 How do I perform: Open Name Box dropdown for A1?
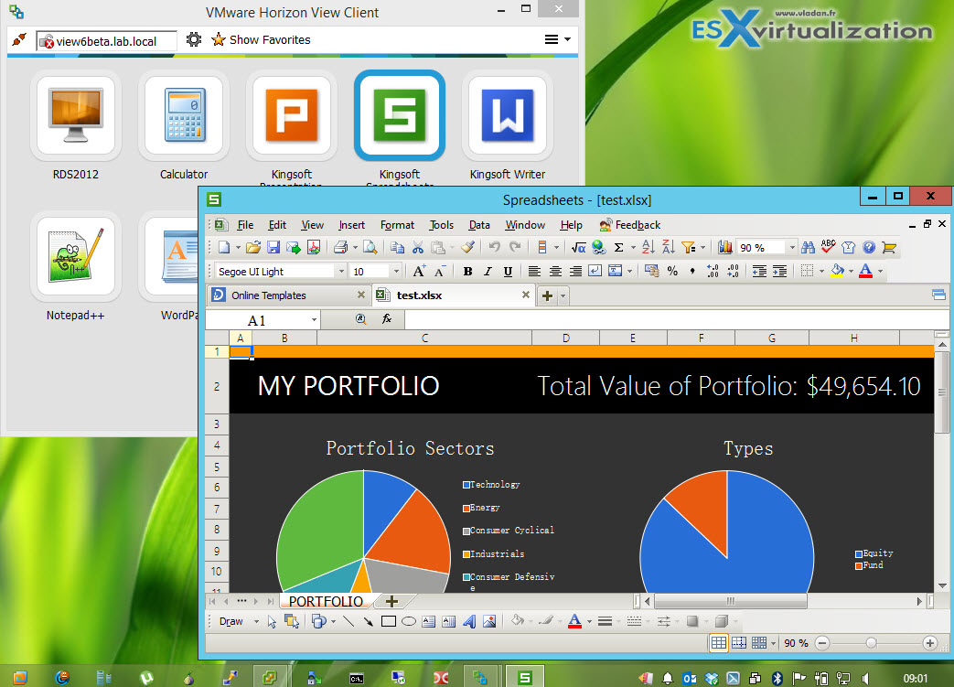coord(314,319)
